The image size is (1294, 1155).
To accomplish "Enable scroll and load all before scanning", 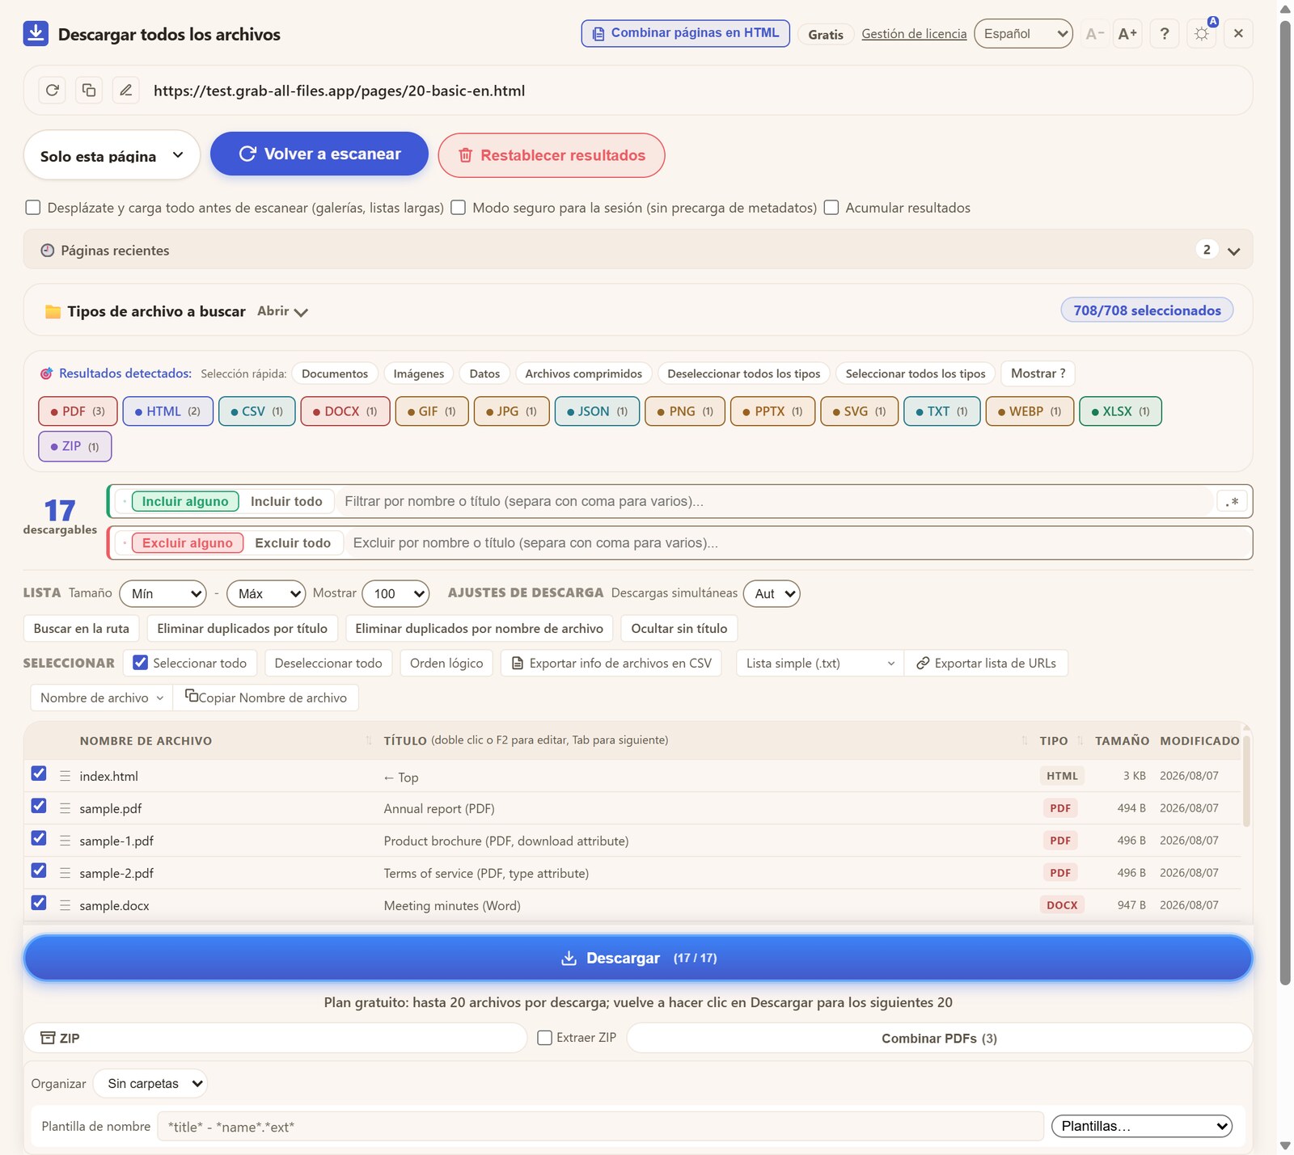I will 33,208.
